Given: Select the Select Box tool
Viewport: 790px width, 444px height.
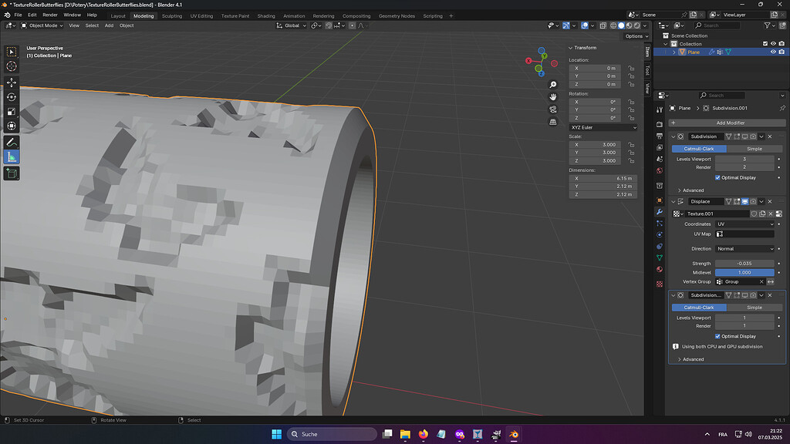Looking at the screenshot, I should pos(12,52).
